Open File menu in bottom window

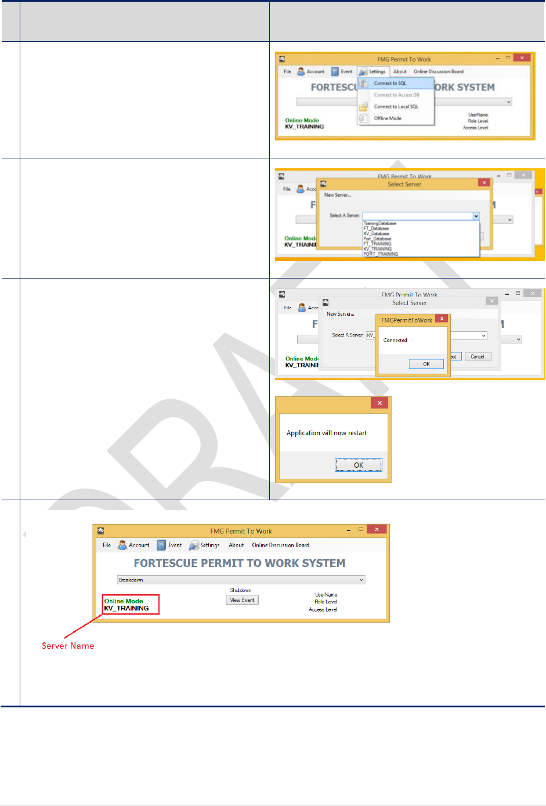[x=107, y=545]
